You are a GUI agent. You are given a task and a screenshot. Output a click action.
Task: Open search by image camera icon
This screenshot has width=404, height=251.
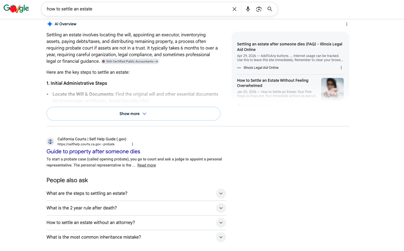[259, 9]
